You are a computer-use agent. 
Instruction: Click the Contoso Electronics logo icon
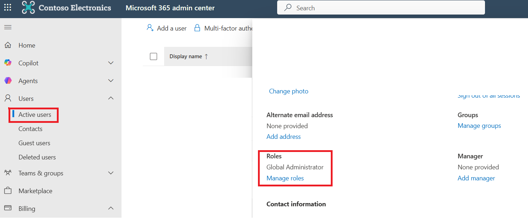tap(28, 7)
